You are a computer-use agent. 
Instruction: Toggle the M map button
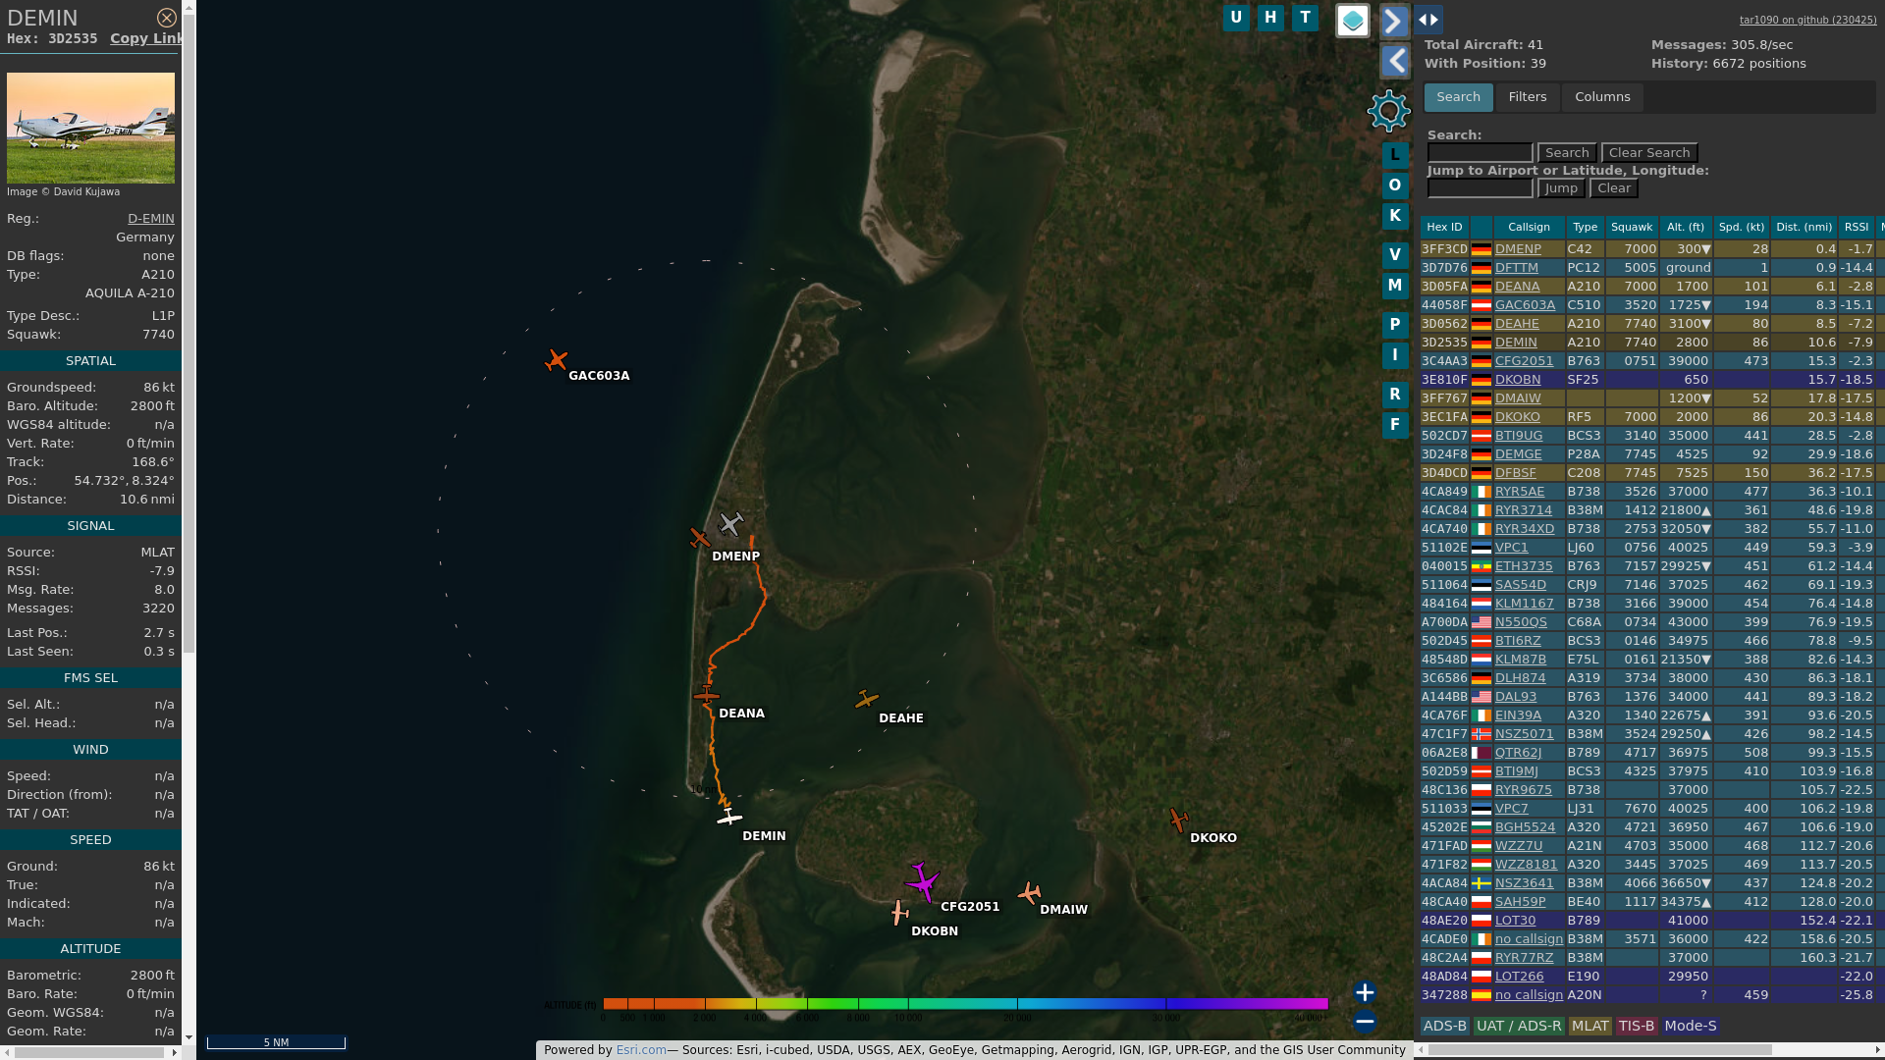coord(1395,286)
